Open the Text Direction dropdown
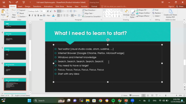Screen dimensions: 186x104 tap(89, 10)
